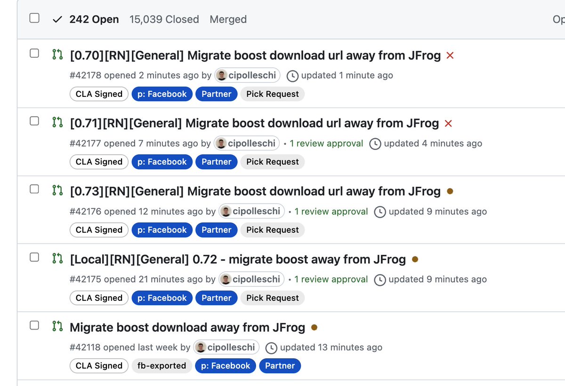View pending checks dot on PR #42118
565x386 pixels.
coord(314,327)
